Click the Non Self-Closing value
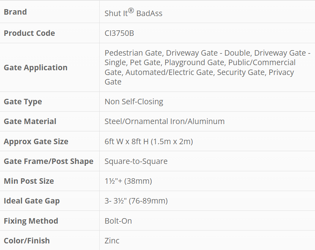Image resolution: width=315 pixels, height=250 pixels. pos(134,102)
